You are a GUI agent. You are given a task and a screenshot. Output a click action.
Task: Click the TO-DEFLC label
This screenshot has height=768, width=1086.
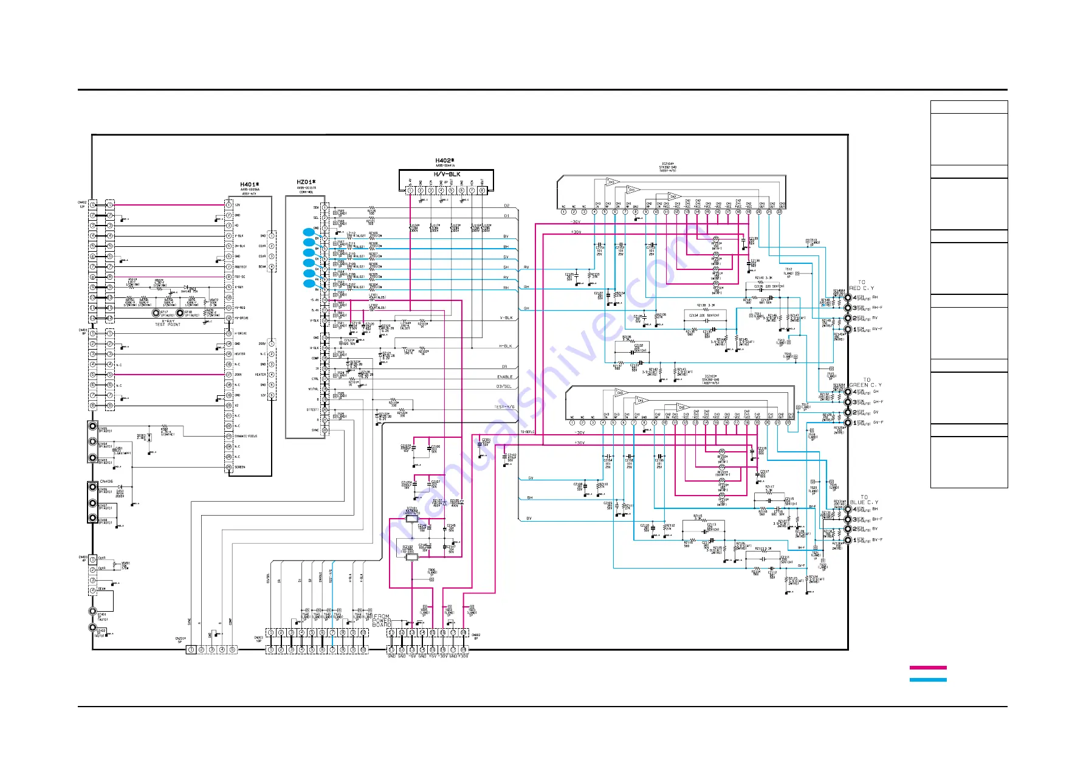[x=527, y=432]
